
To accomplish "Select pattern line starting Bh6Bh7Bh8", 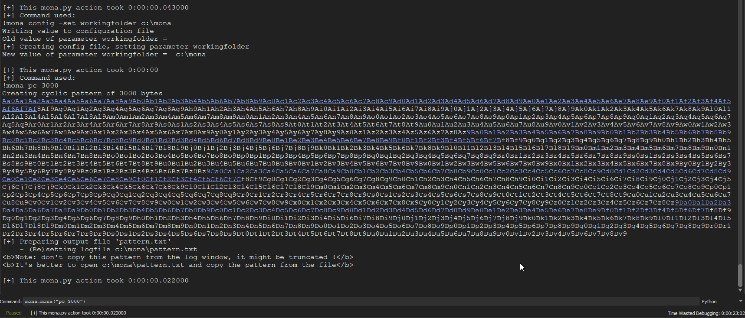I will [366, 148].
